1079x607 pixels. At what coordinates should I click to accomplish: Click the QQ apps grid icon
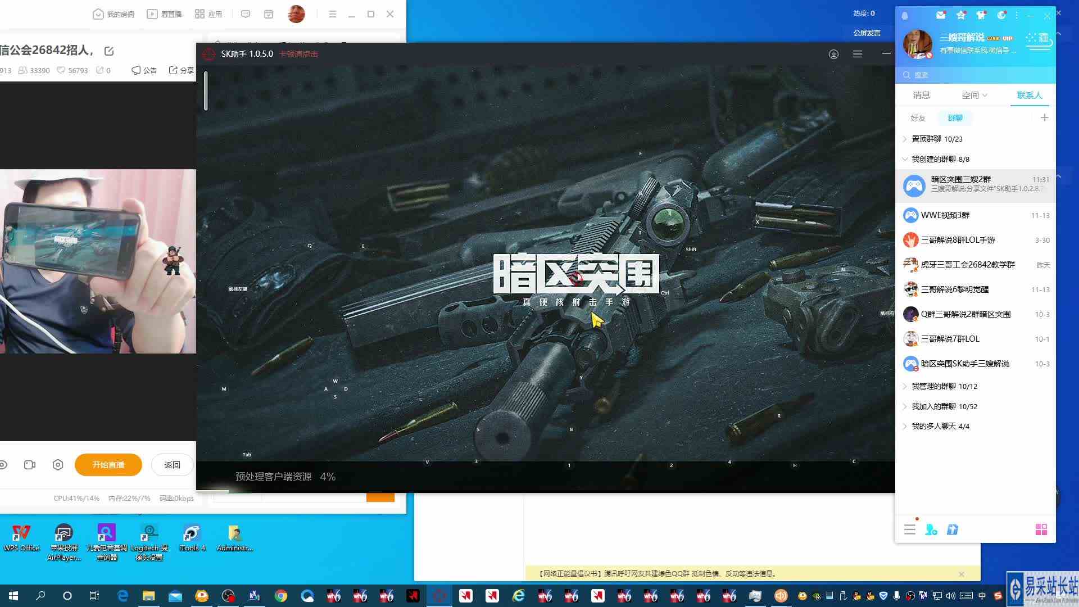pyautogui.click(x=1041, y=529)
